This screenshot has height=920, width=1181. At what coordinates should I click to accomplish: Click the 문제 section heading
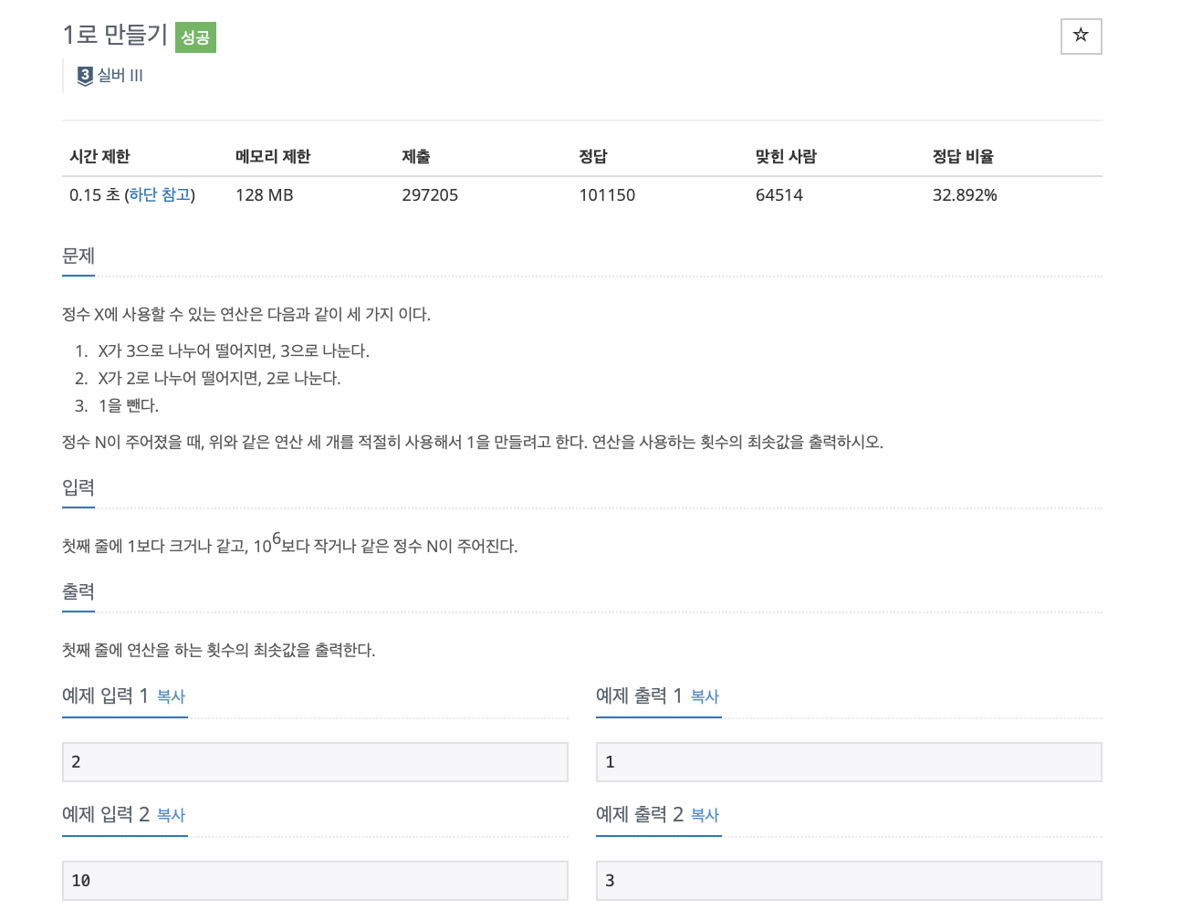coord(78,256)
